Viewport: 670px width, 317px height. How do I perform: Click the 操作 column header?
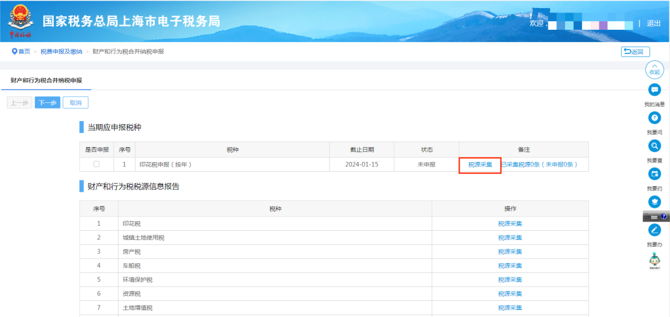[x=510, y=209]
